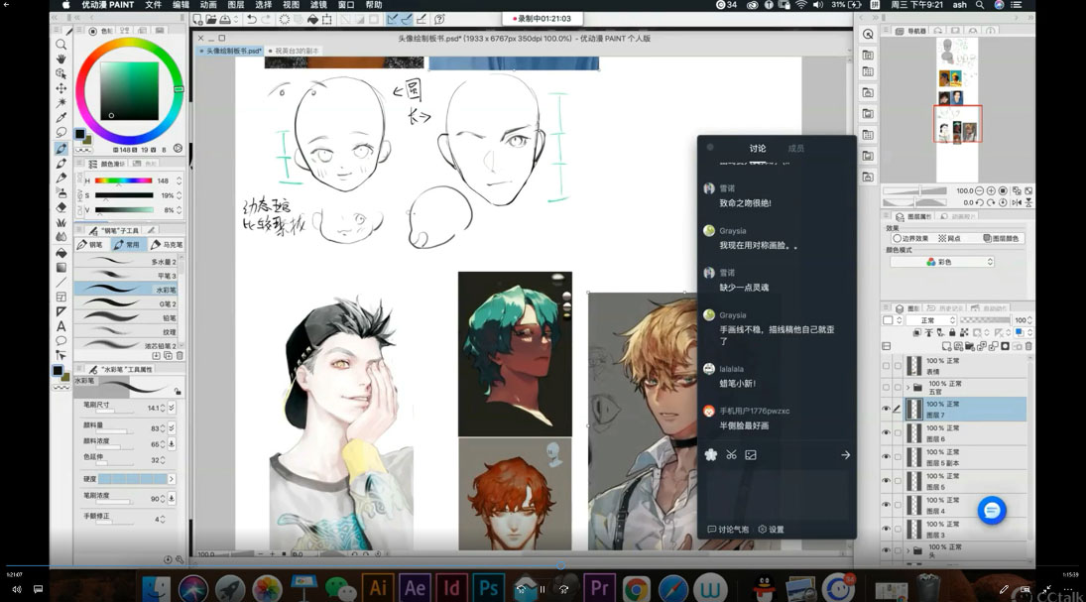Open the 正常 blend mode dropdown
Viewport: 1086px width, 602px height.
[930, 320]
